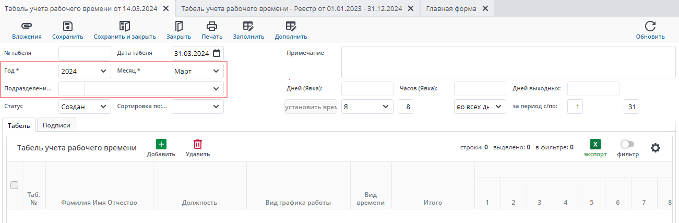
Task: Click the установить время button
Action: point(311,107)
